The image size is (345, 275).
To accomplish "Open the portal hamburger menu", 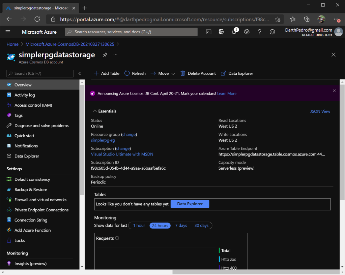I will pyautogui.click(x=8, y=32).
